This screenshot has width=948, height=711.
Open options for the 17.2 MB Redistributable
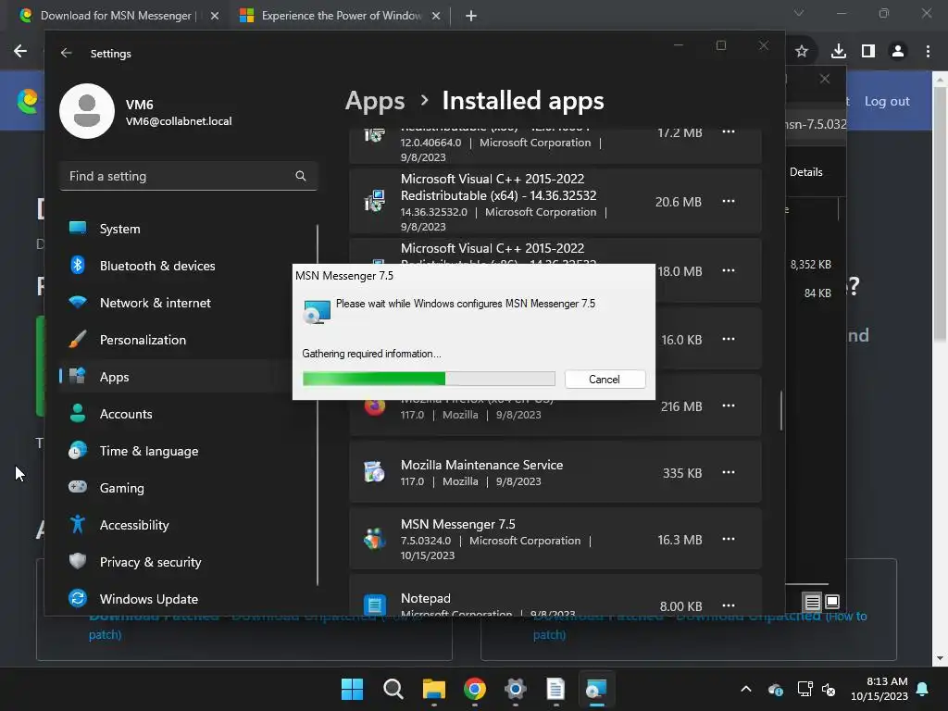tap(729, 131)
